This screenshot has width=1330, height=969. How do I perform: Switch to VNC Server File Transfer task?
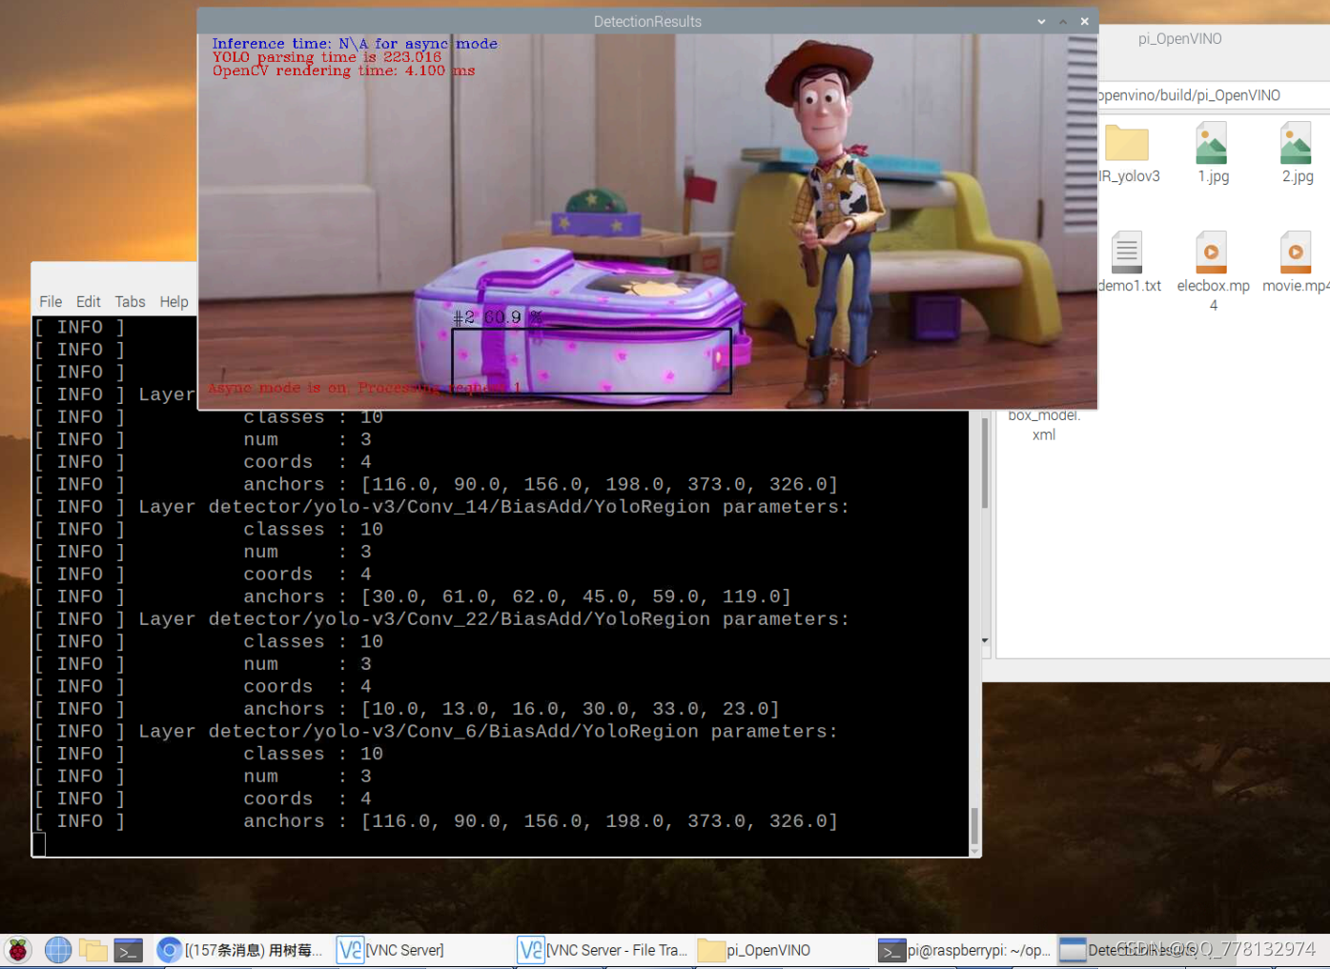pyautogui.click(x=603, y=950)
